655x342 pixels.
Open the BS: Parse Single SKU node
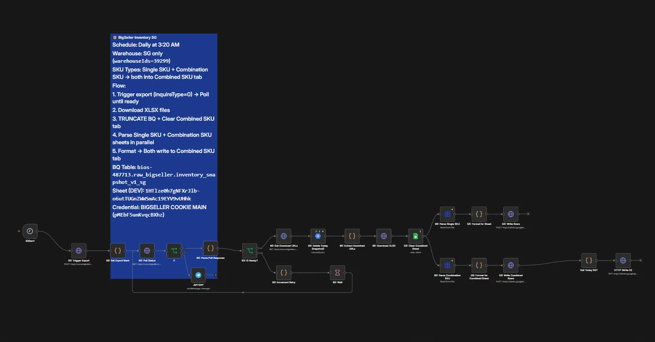click(x=447, y=214)
